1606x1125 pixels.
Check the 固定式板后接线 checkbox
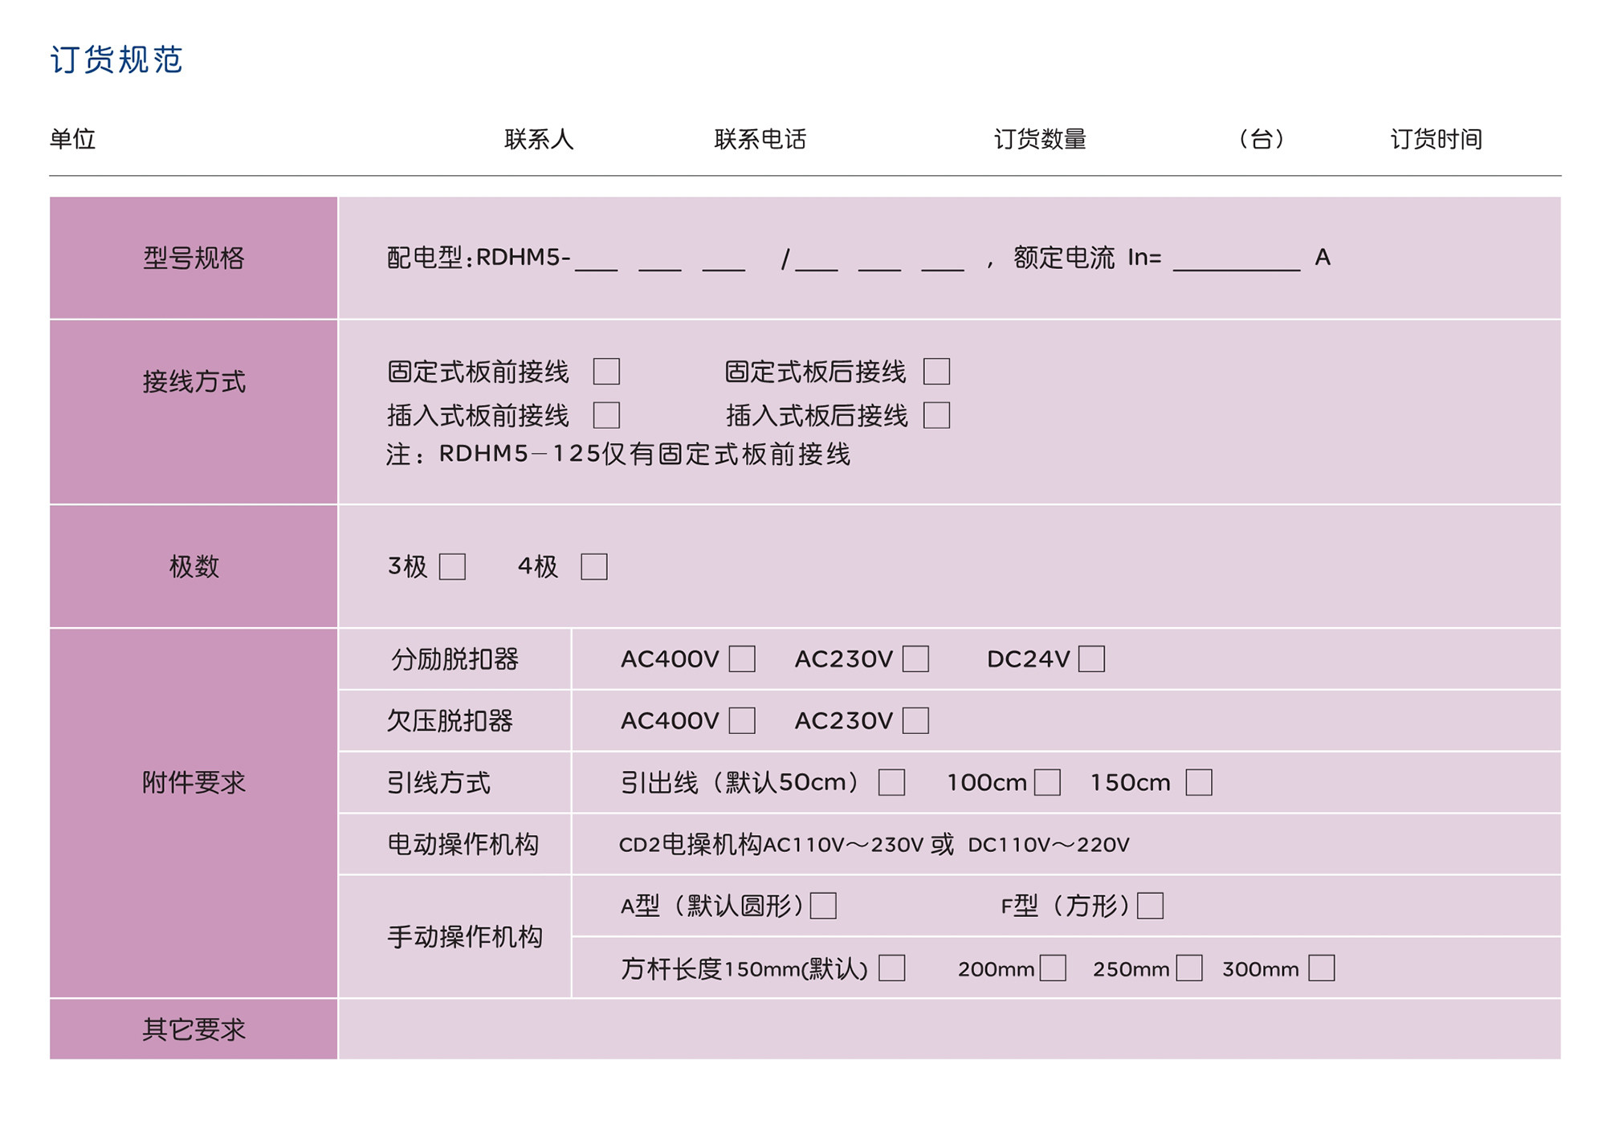pos(936,372)
